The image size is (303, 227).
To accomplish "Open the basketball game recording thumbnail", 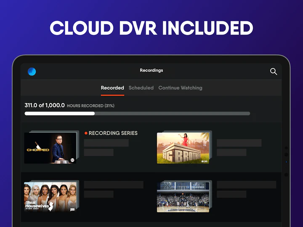I will click(x=183, y=197).
